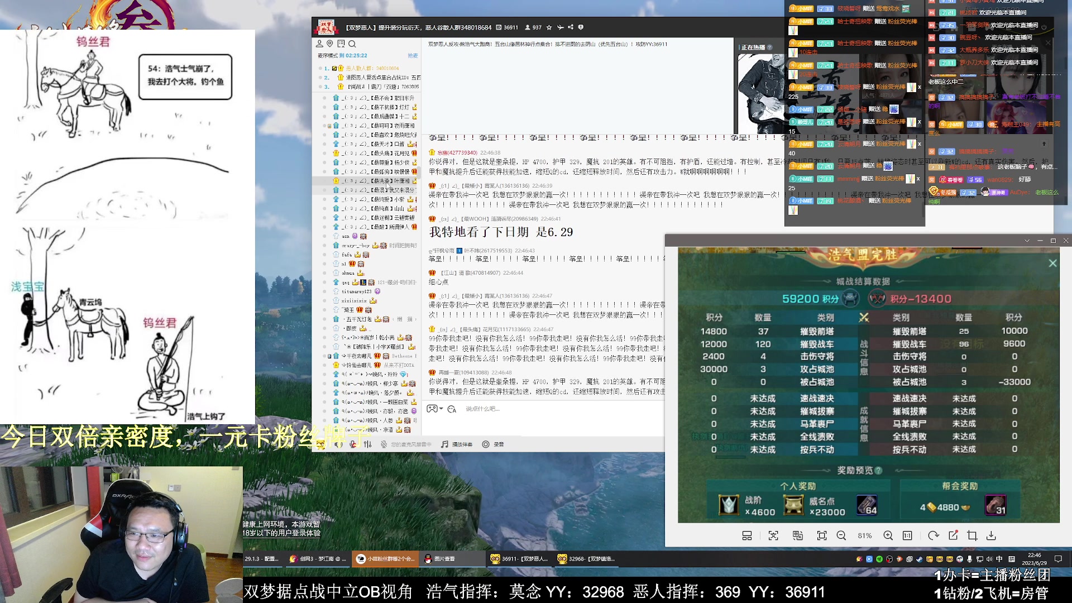The height and width of the screenshot is (603, 1072).
Task: Click the YY channel ID 36911 in header
Action: point(508,27)
